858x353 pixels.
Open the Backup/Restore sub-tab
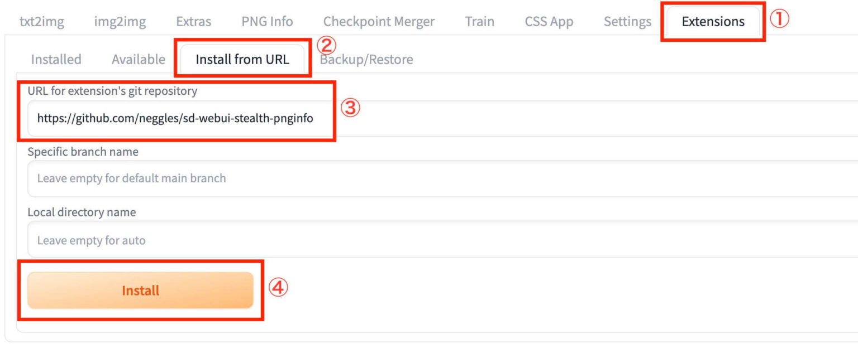366,59
